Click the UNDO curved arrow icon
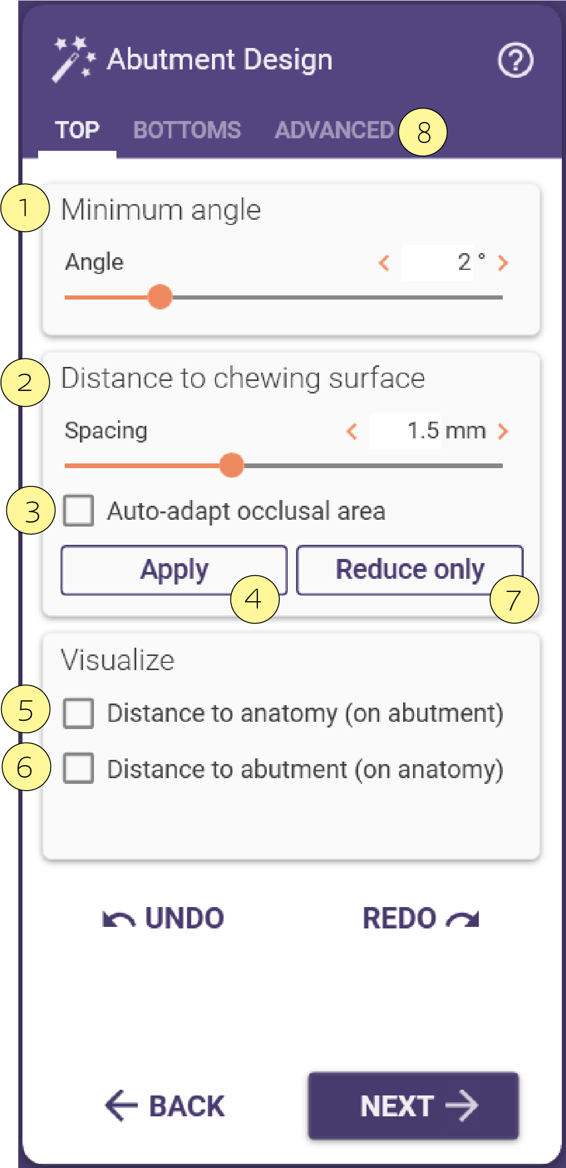Viewport: 566px width, 1168px height. [x=119, y=919]
